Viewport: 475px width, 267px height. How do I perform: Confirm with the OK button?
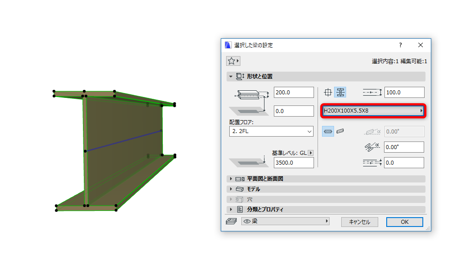[x=405, y=222]
